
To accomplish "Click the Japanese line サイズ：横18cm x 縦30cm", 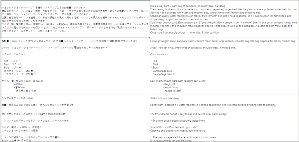I will click(21, 127).
